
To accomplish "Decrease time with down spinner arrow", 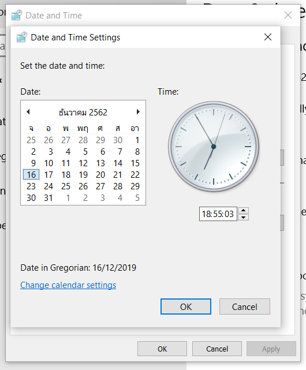I will click(x=244, y=218).
